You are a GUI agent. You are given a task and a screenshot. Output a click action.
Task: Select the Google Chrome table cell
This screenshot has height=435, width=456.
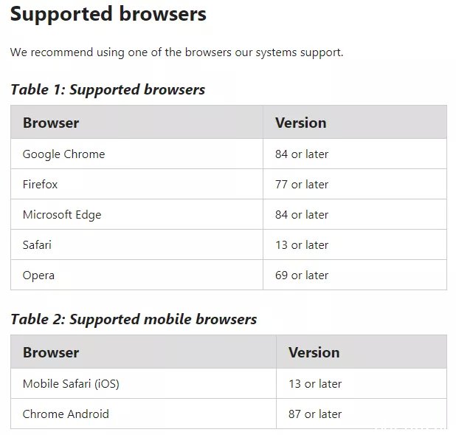(137, 154)
